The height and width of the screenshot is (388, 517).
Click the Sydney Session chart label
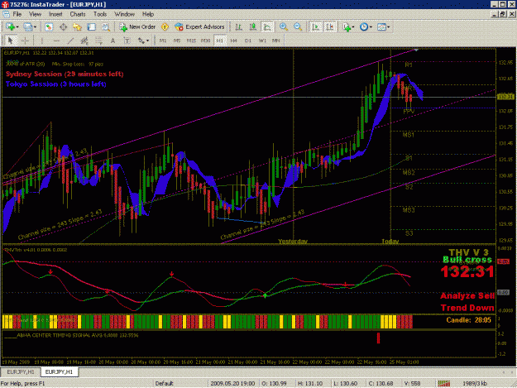click(x=65, y=74)
